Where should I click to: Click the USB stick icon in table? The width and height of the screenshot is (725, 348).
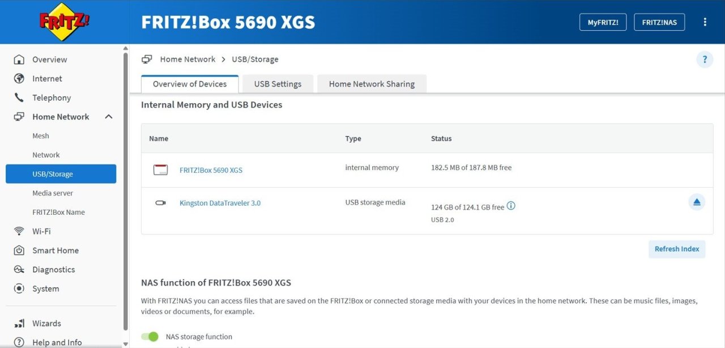point(161,202)
